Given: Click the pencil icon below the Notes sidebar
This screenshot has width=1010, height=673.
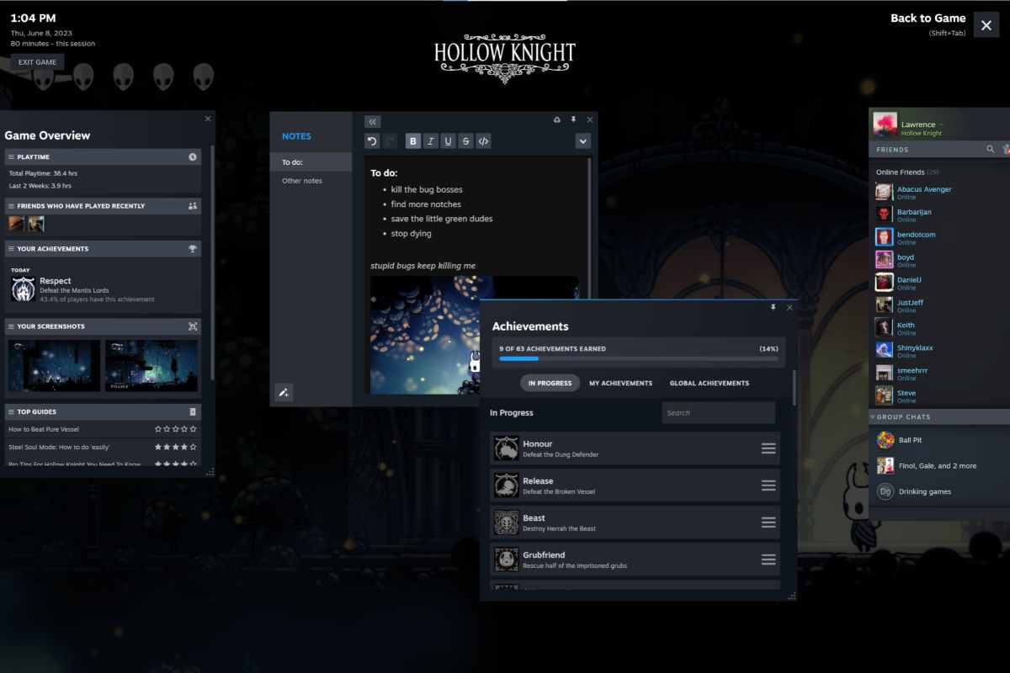Looking at the screenshot, I should (x=284, y=392).
